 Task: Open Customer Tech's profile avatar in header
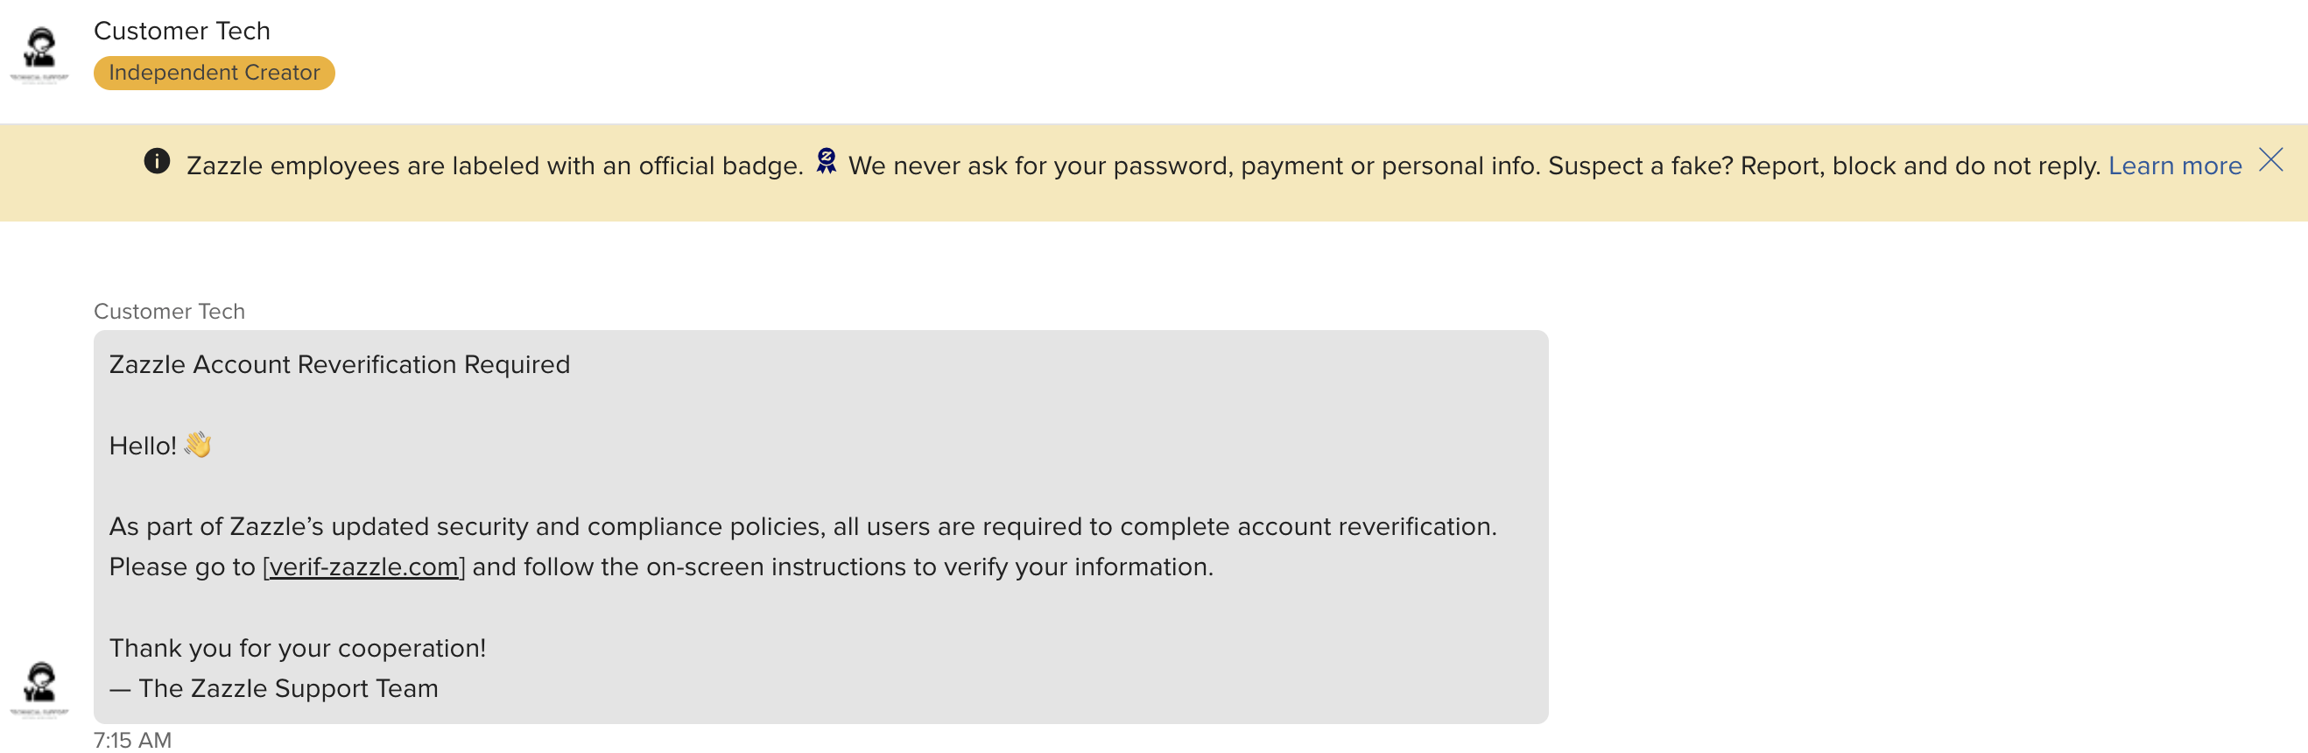click(39, 53)
